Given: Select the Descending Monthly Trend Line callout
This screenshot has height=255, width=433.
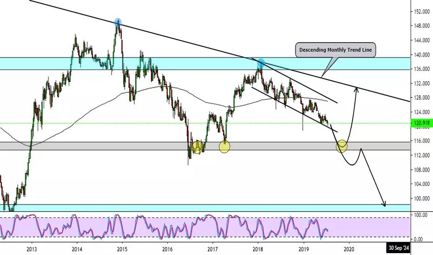Looking at the screenshot, I should point(335,50).
